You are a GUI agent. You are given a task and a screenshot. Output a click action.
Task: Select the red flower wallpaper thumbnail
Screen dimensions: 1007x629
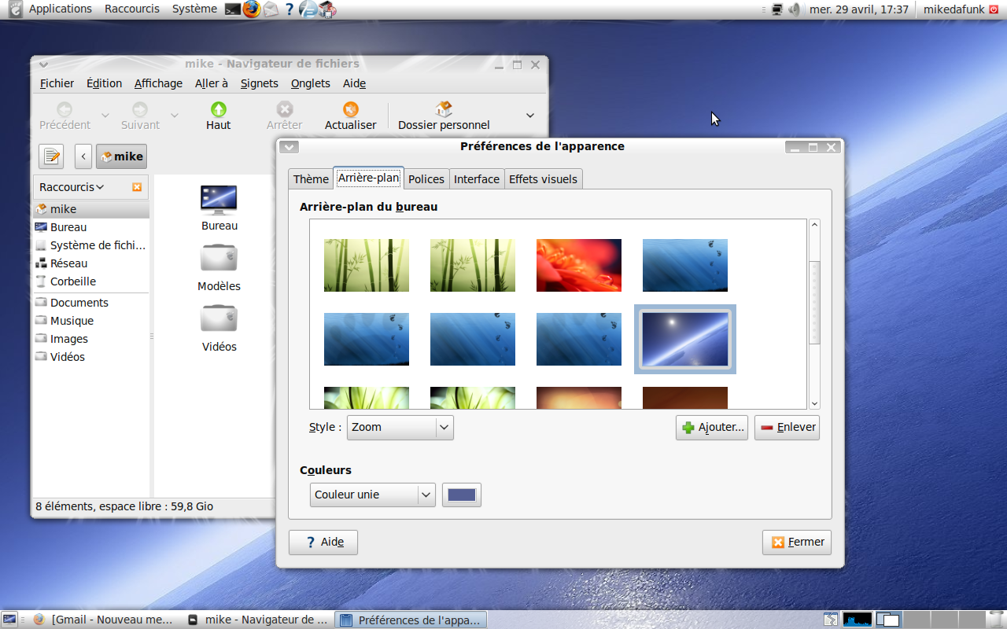point(579,265)
